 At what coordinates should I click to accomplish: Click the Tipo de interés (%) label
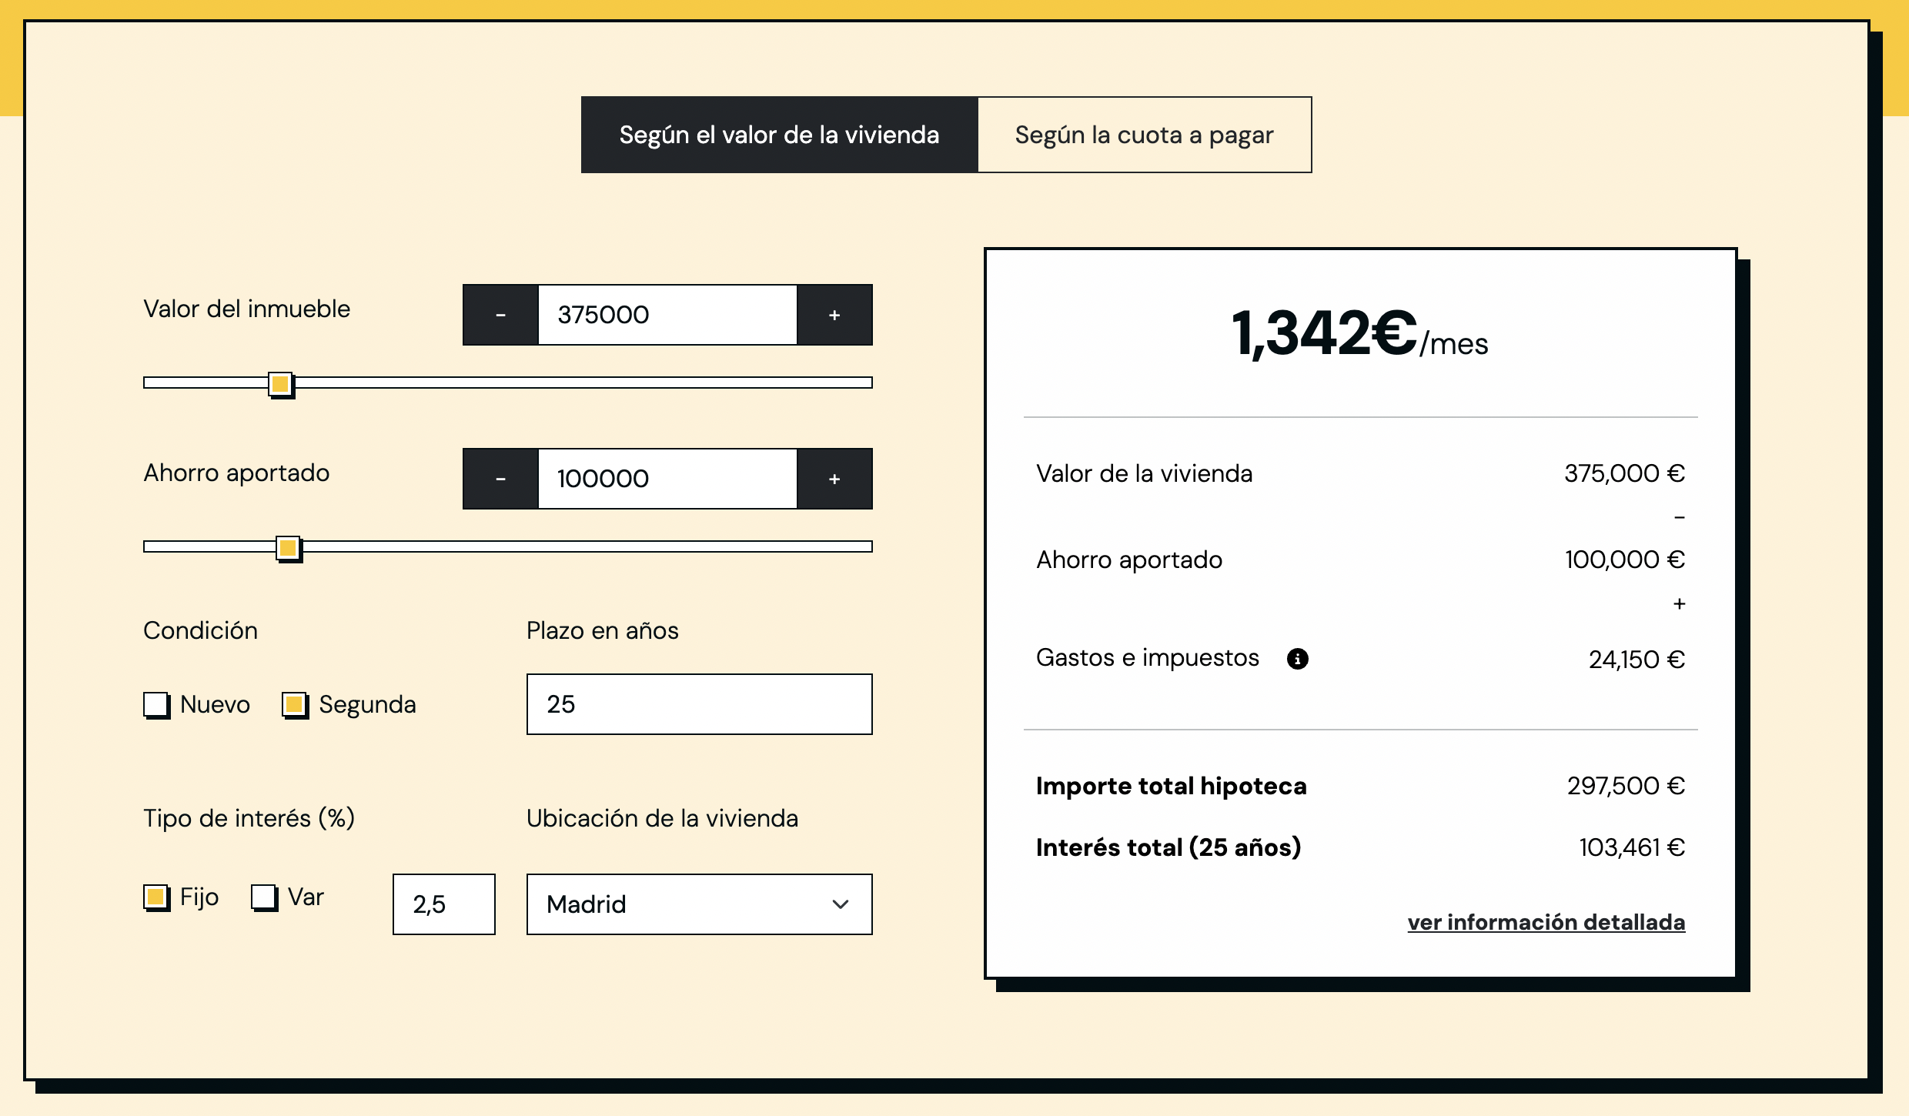pos(249,818)
